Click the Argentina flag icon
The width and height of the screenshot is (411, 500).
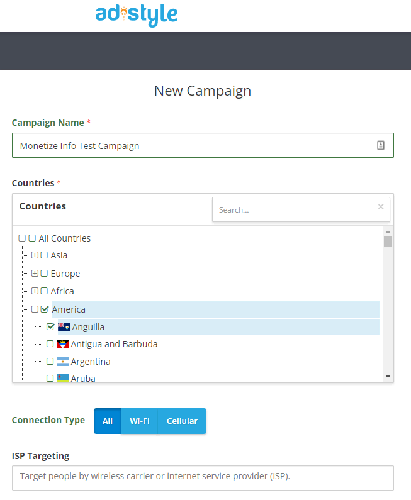[62, 362]
